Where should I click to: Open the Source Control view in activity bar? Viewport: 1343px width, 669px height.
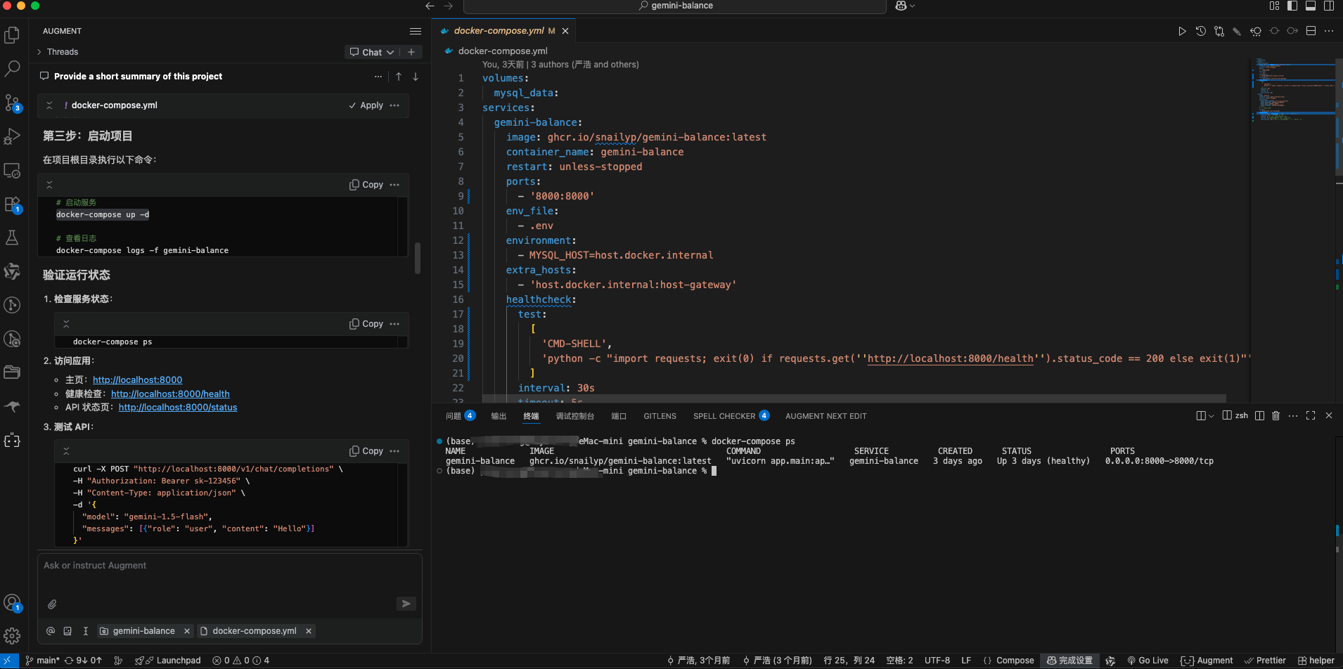click(x=12, y=103)
